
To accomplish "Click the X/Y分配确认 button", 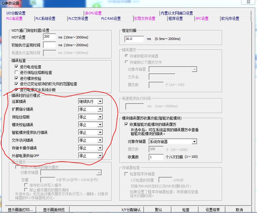I will pos(131,210).
